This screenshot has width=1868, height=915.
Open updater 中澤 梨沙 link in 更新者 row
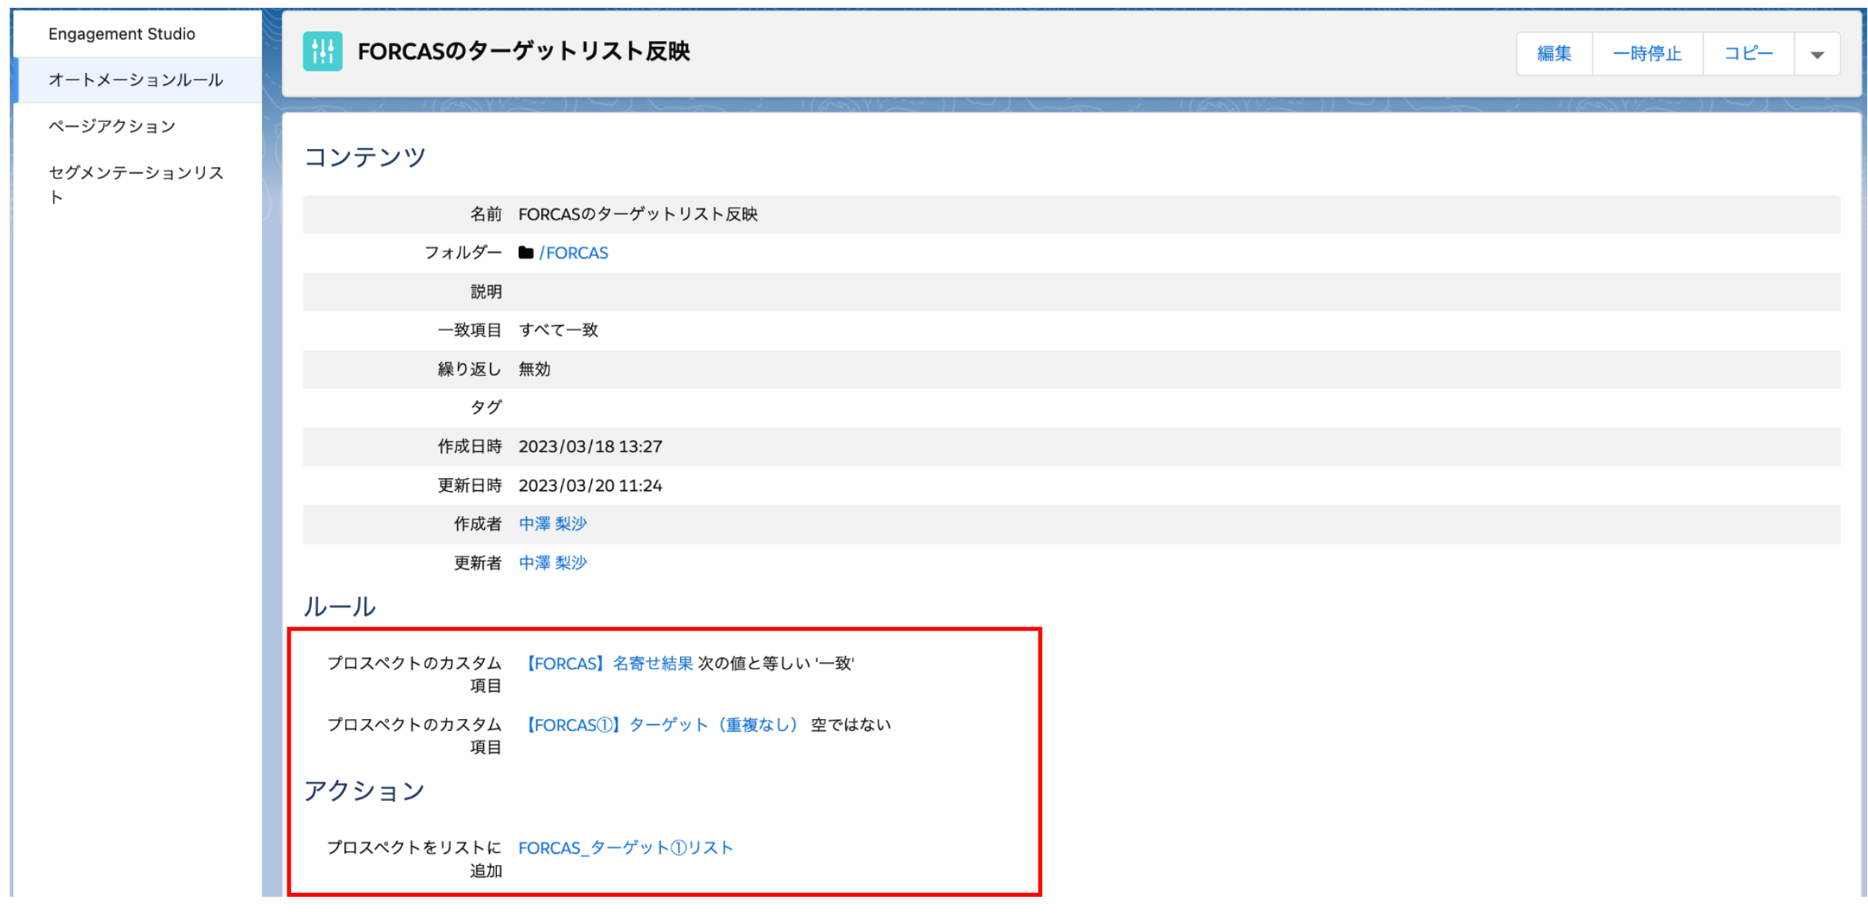(552, 563)
